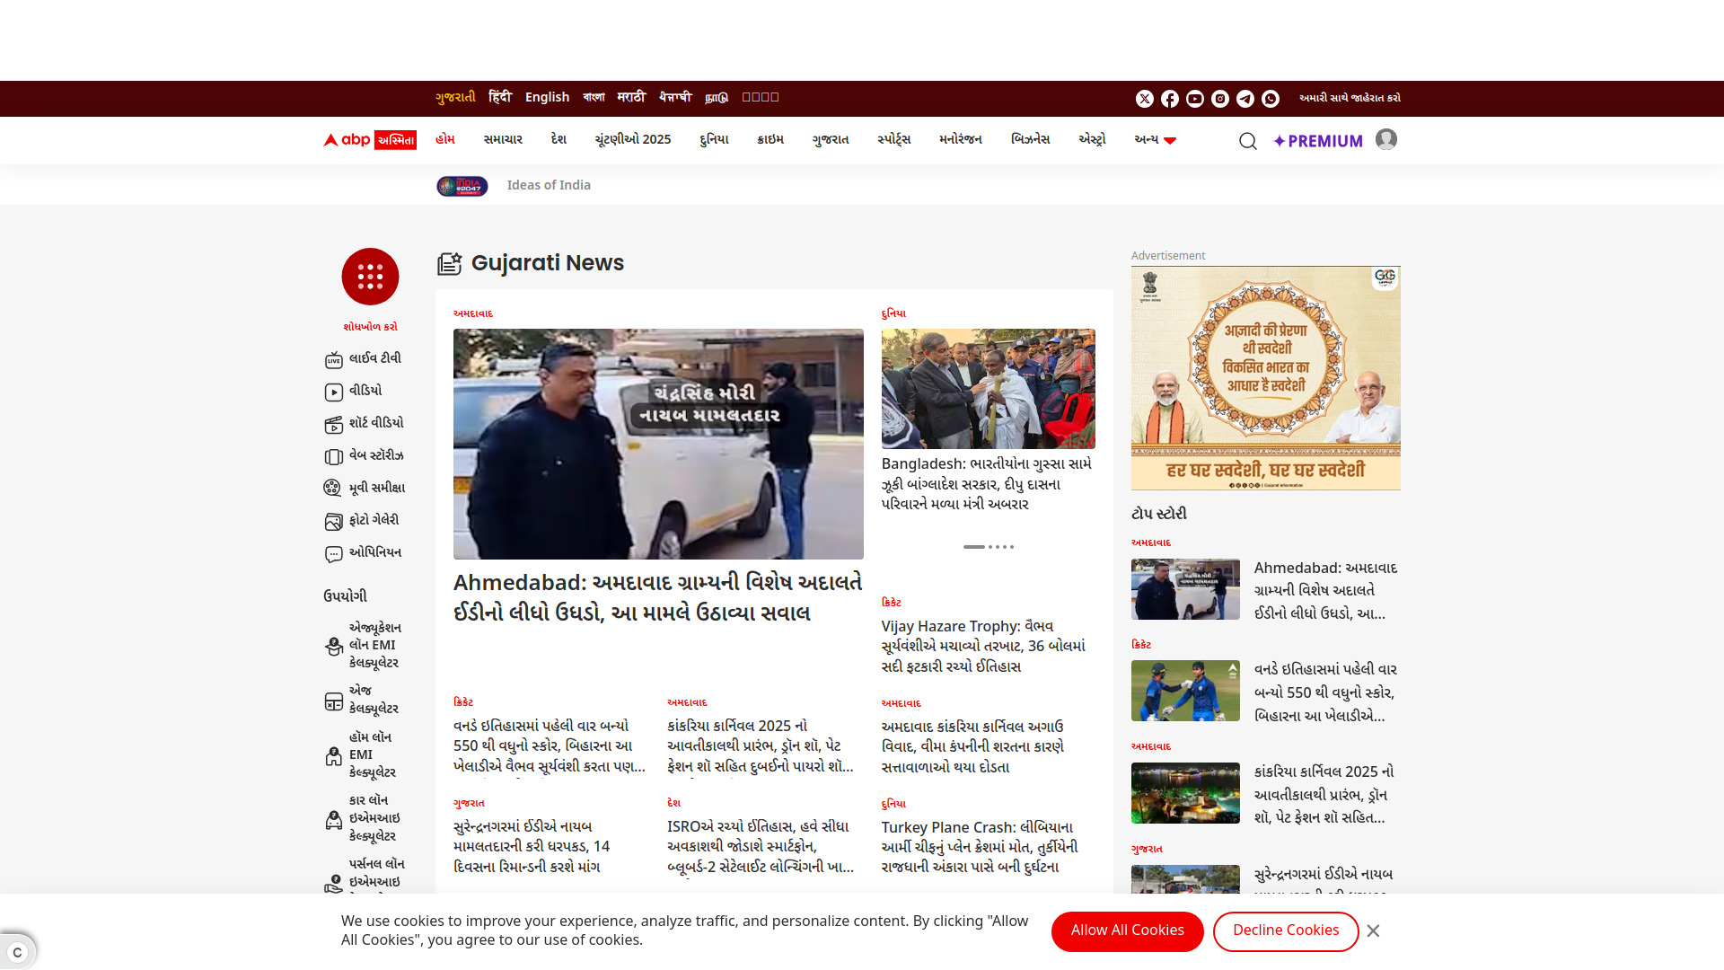Switch site language to English
The height and width of the screenshot is (970, 1724).
pyautogui.click(x=547, y=97)
